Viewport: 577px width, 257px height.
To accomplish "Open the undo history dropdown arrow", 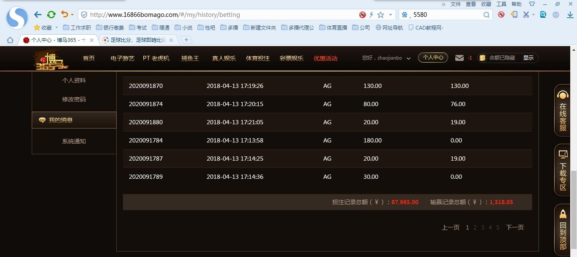I will (x=72, y=15).
